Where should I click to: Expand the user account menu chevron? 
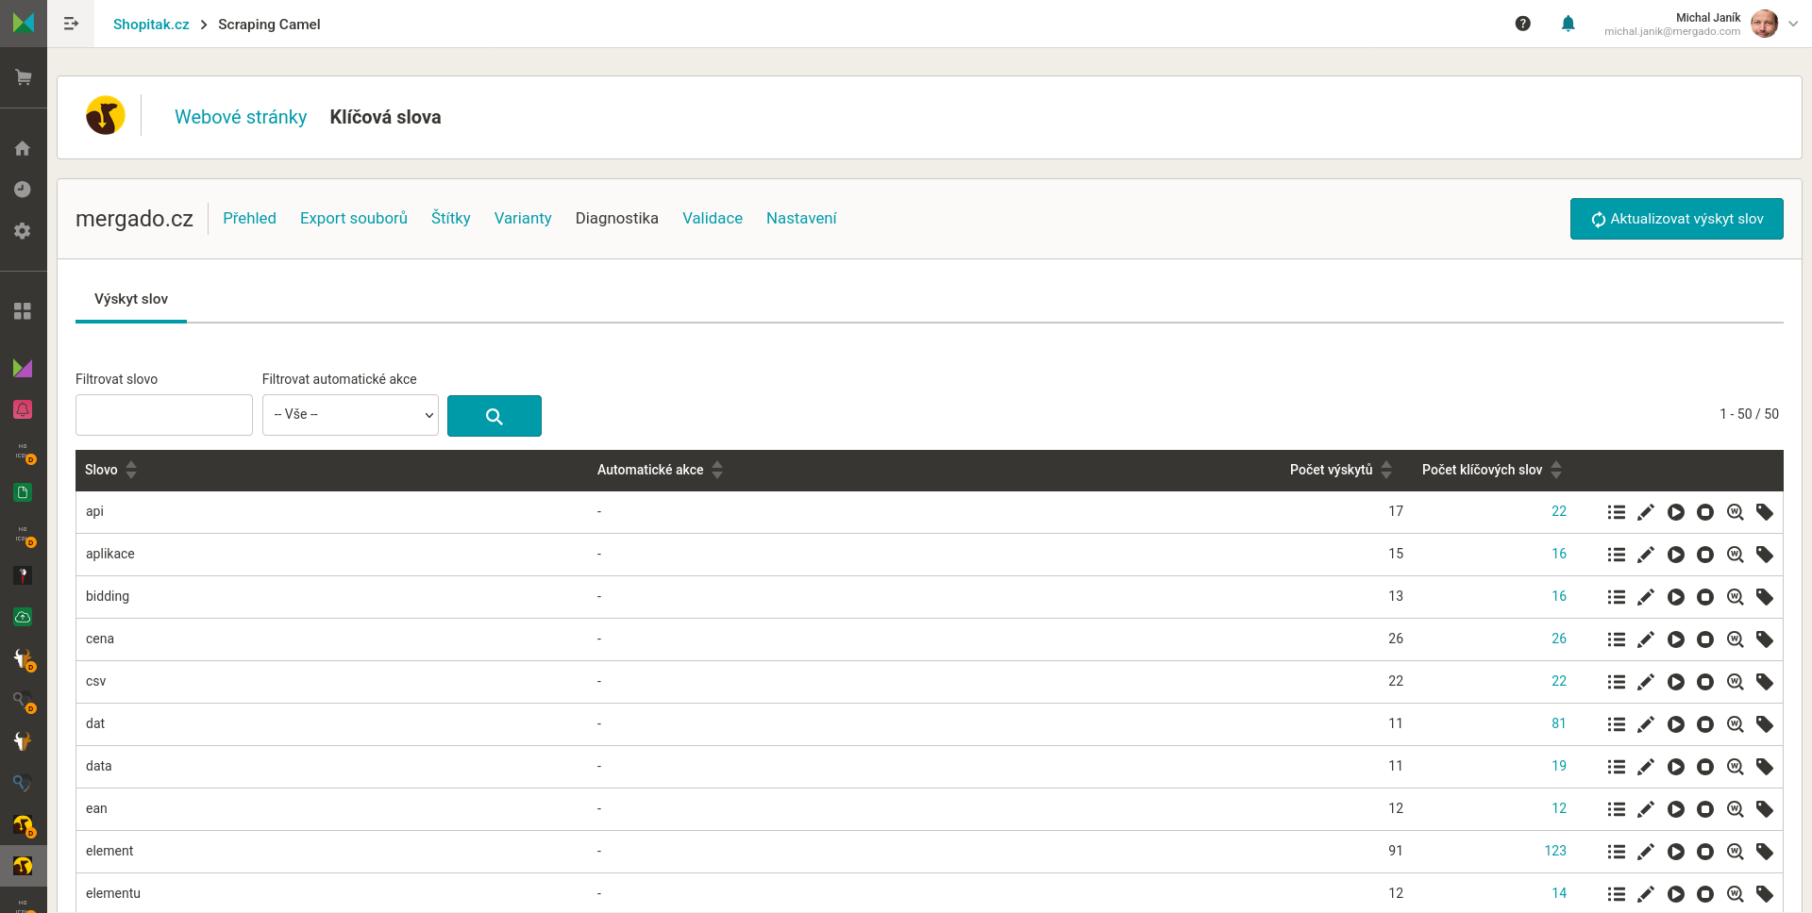click(x=1793, y=25)
